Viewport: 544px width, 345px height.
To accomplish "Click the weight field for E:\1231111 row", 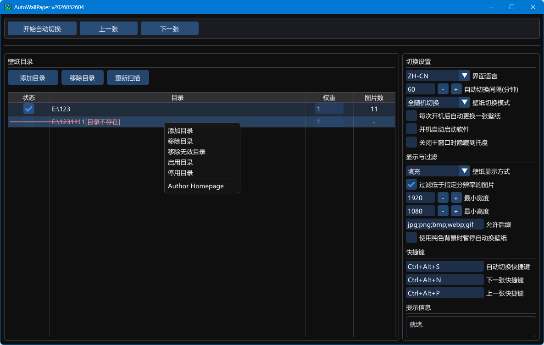I will [x=329, y=121].
